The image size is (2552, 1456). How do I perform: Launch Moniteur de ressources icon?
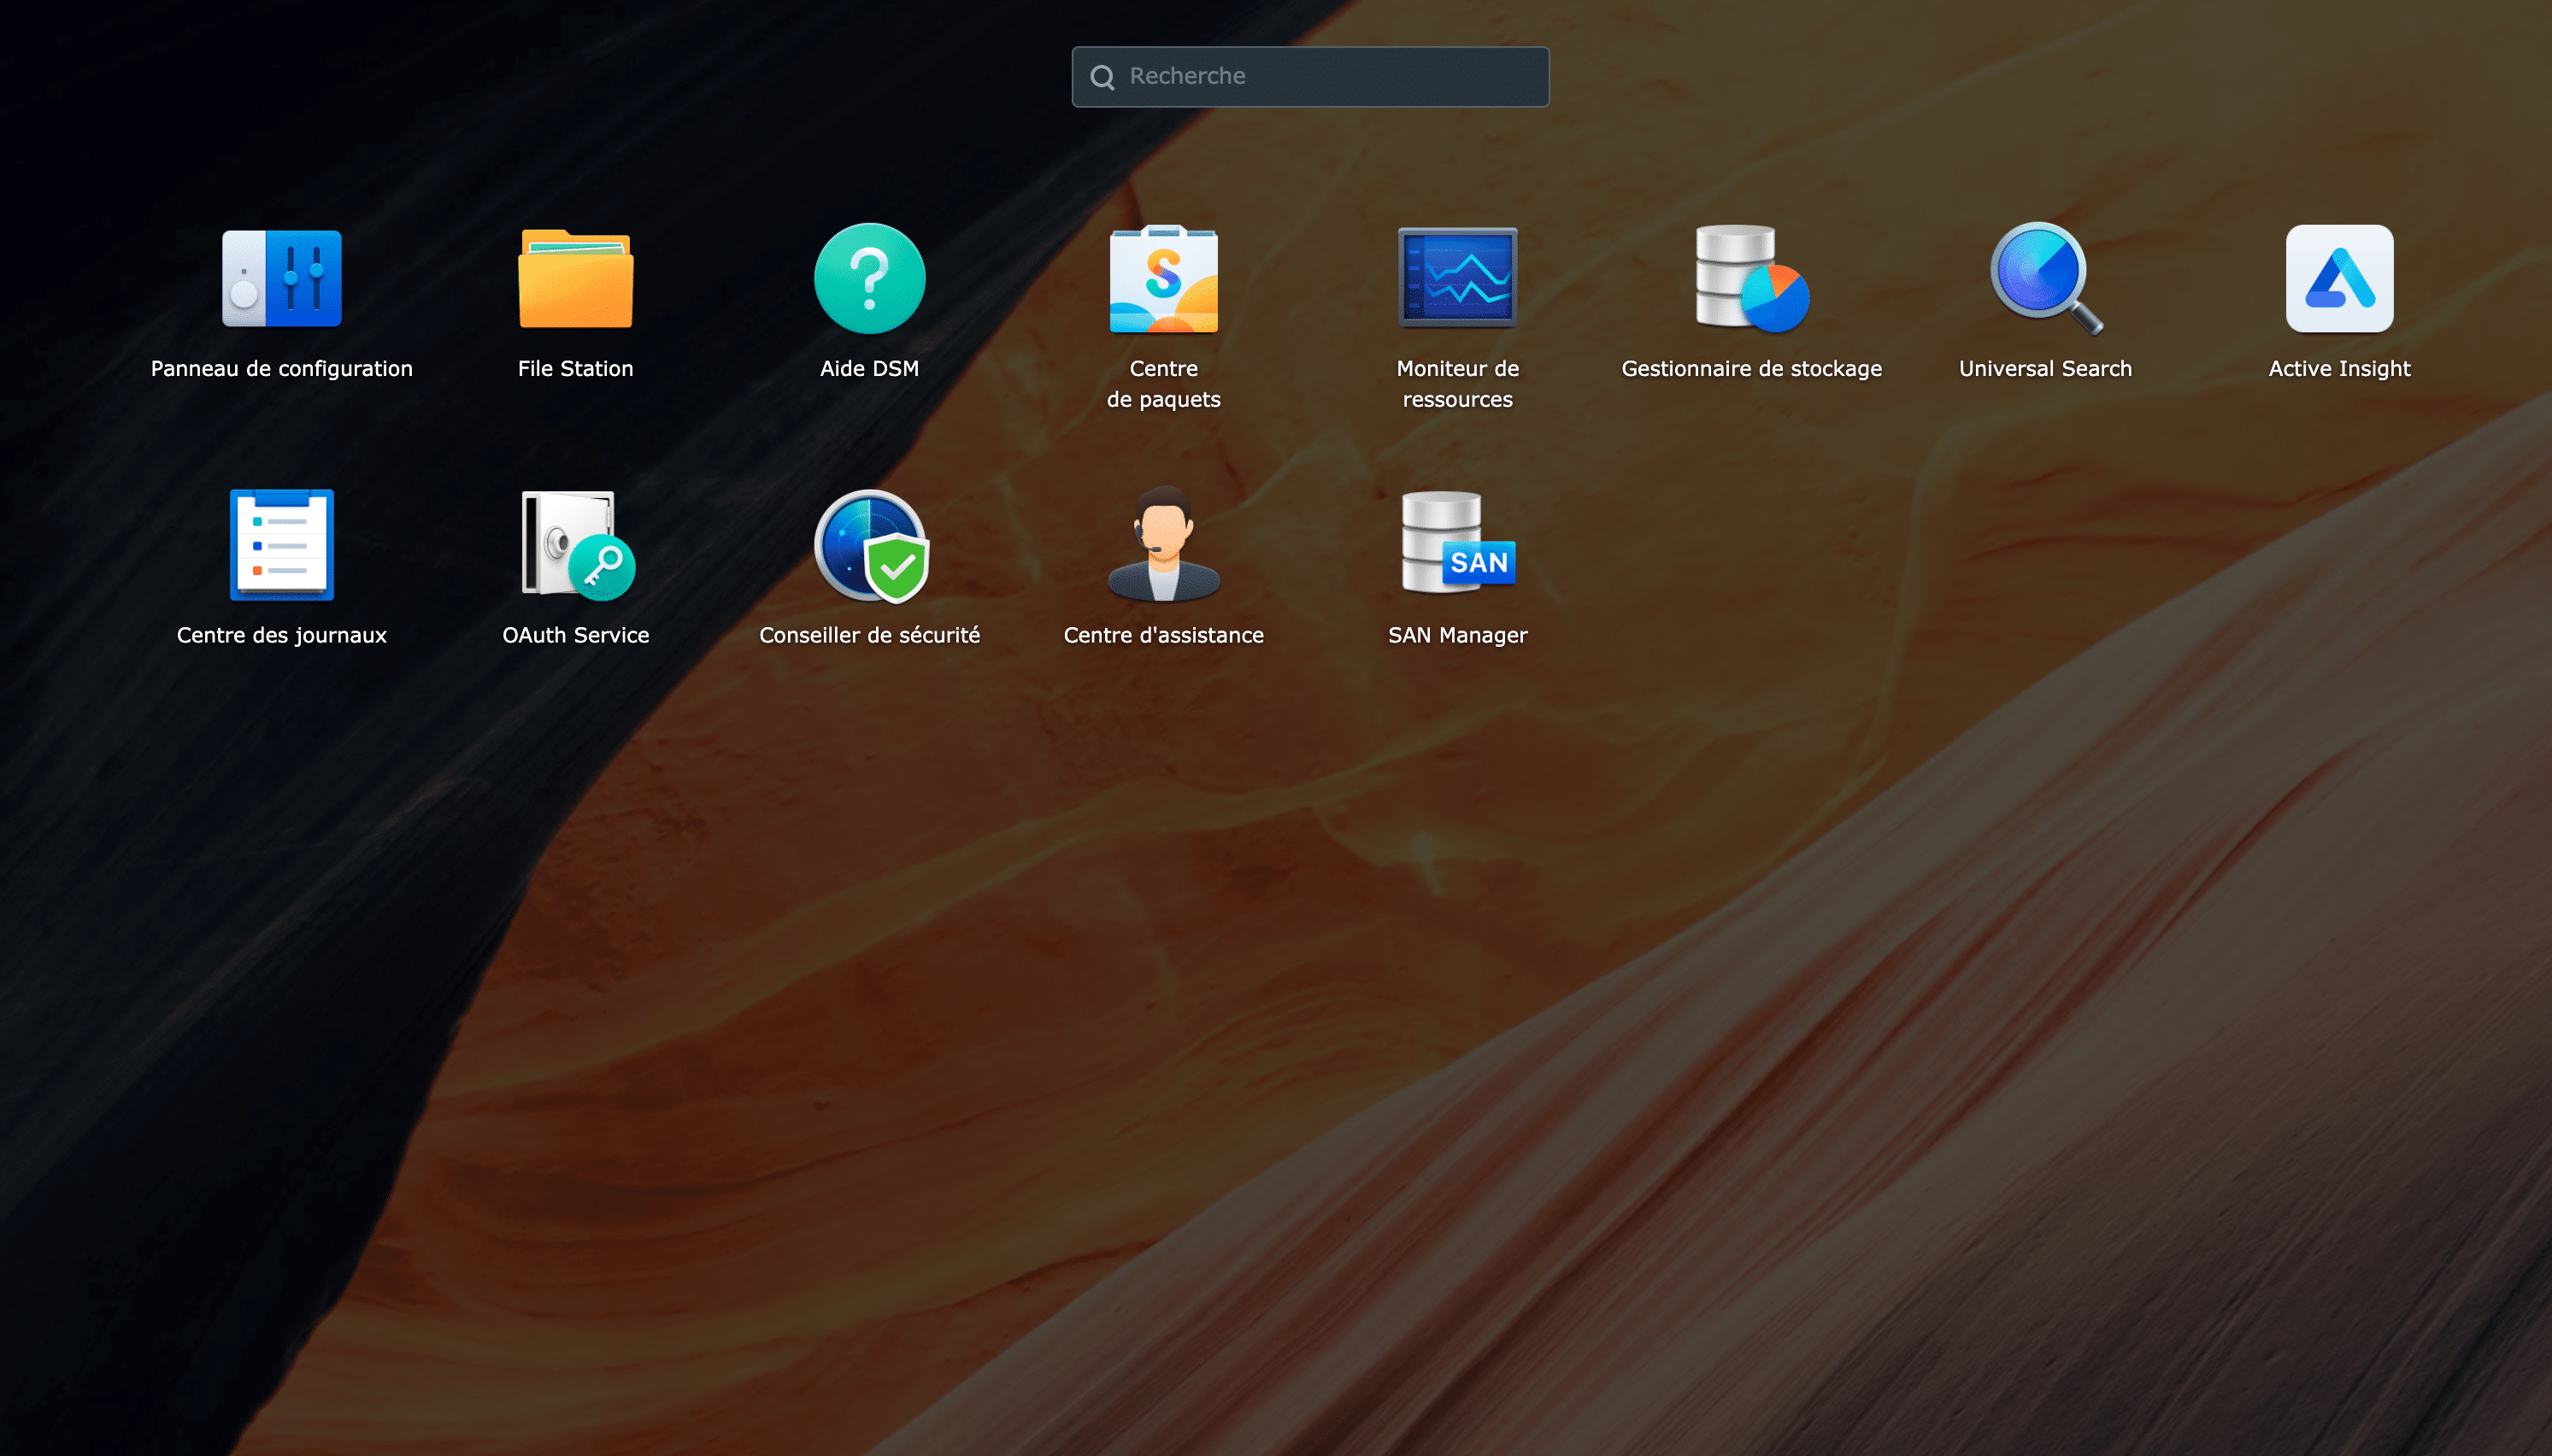1457,278
